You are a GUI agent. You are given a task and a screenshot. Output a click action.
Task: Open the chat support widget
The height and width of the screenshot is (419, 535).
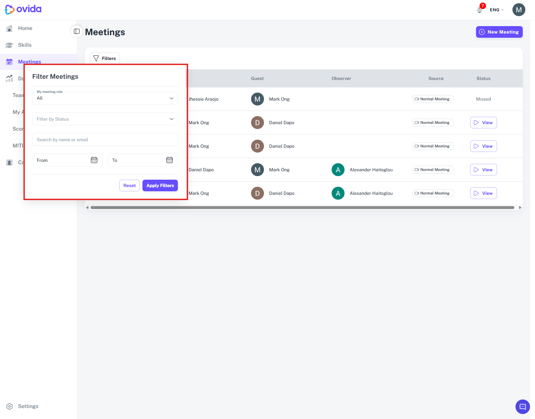pos(522,406)
